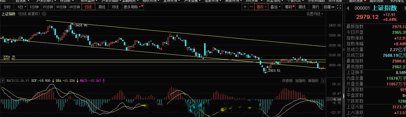Screen dimensions: 406x117
Task: Click 改参数 to edit indicator parameters
Action: 287,81
